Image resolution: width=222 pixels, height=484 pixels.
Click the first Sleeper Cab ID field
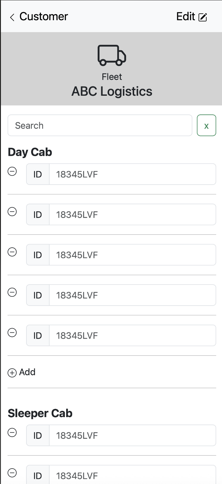pos(132,436)
